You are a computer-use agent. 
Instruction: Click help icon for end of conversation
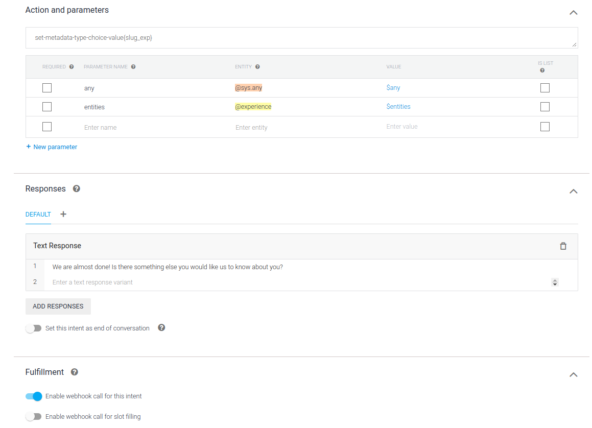(x=161, y=328)
